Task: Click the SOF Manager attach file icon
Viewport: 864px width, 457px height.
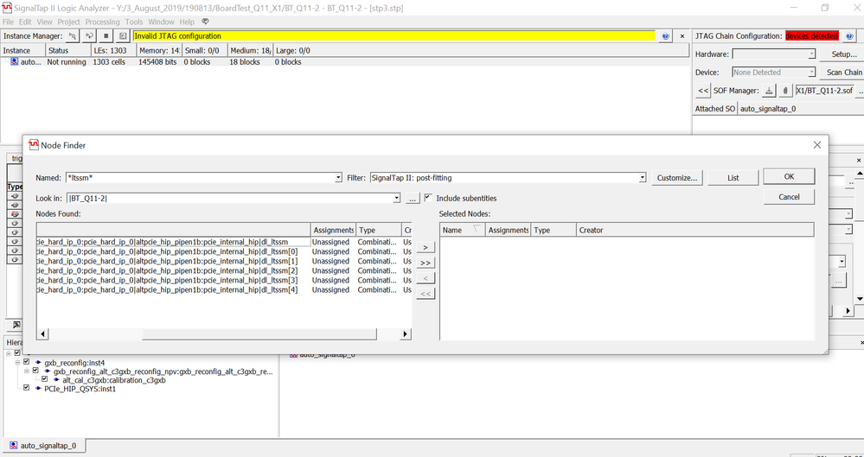Action: coord(785,90)
